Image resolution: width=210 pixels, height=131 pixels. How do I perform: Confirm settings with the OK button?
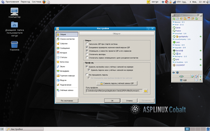(x=112, y=101)
